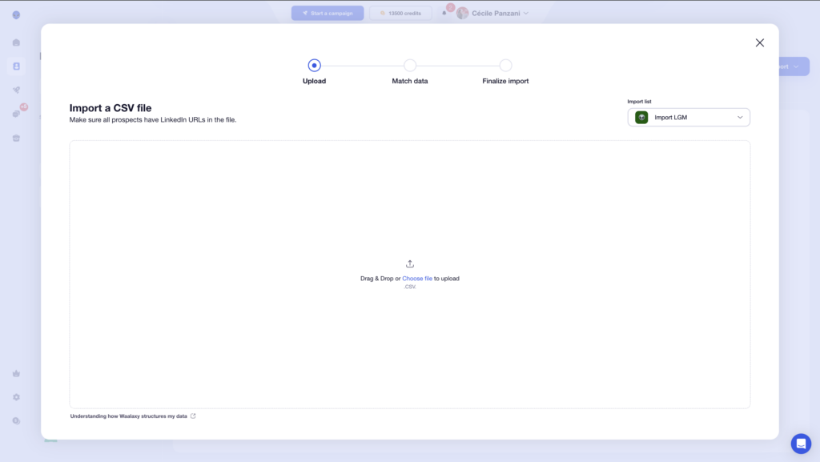Image resolution: width=820 pixels, height=462 pixels.
Task: Open the crown subscription icon near sidebar bottom
Action: (16, 372)
